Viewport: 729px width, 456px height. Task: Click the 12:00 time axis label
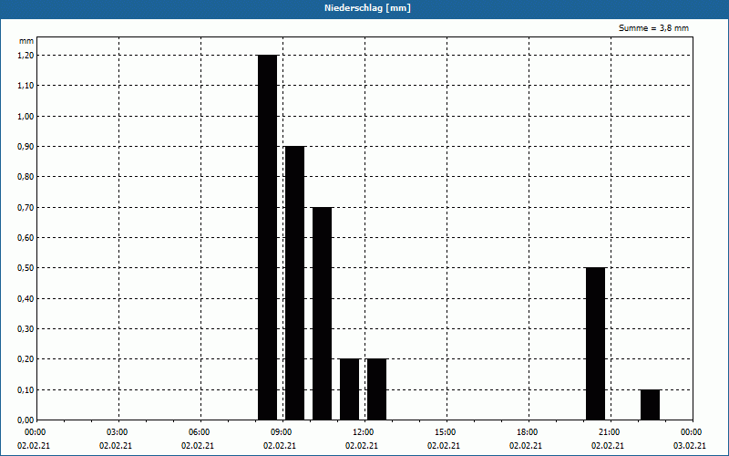point(362,432)
